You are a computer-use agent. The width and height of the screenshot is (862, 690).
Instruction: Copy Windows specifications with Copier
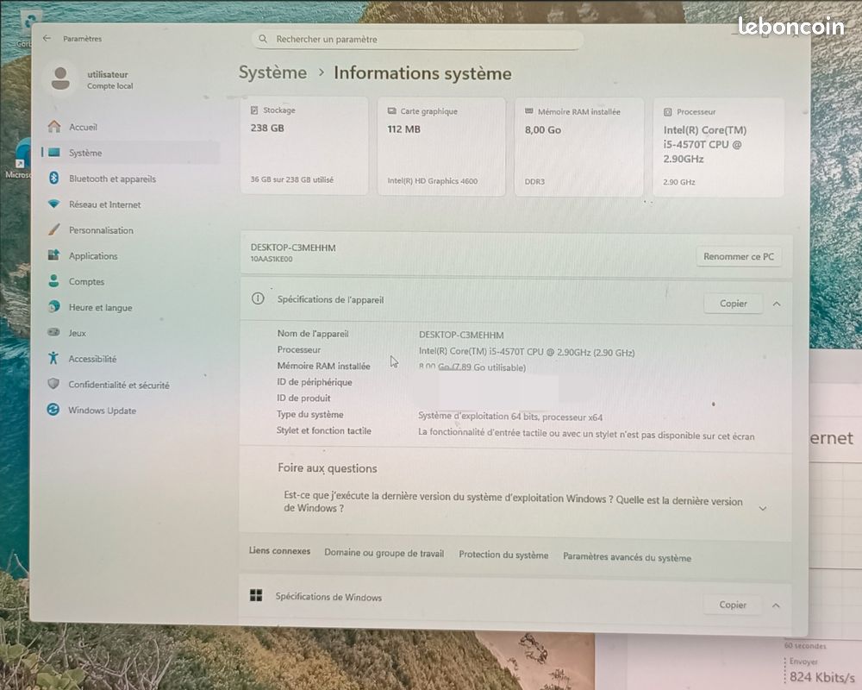coord(733,605)
